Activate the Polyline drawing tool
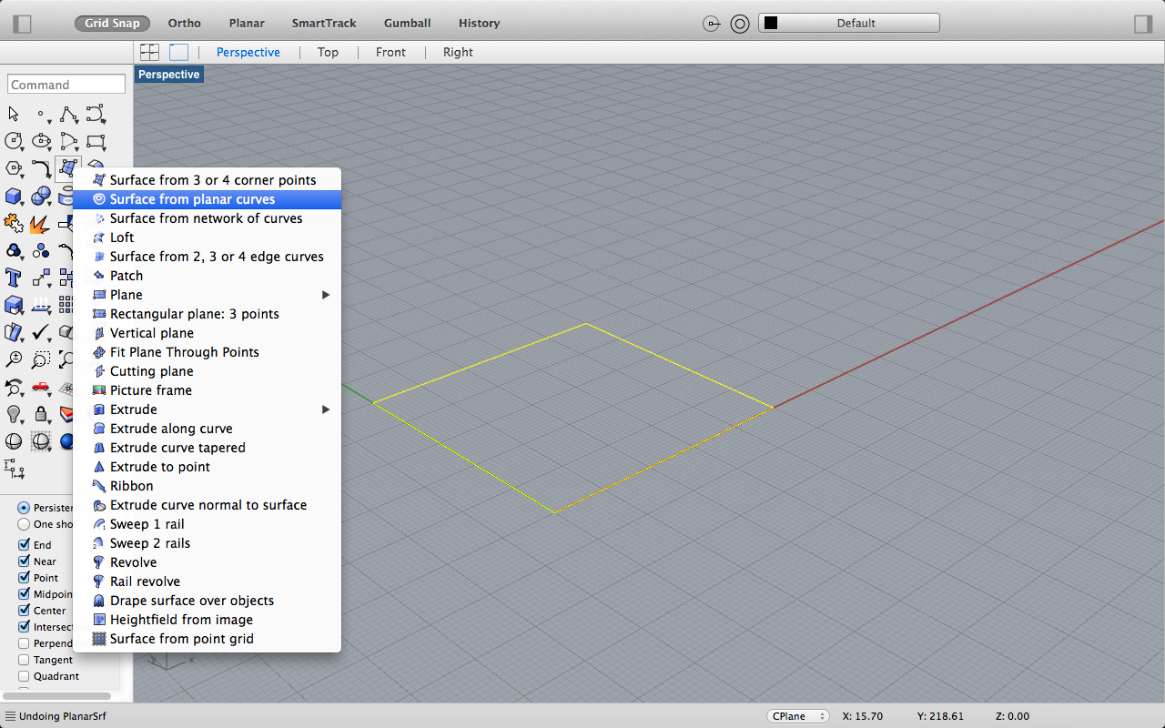 pos(68,114)
